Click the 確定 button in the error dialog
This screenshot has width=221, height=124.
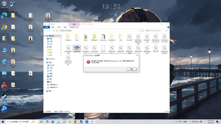[131, 69]
